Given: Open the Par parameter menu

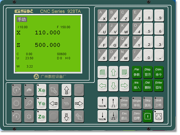Looking at the screenshot, I should (137, 72).
